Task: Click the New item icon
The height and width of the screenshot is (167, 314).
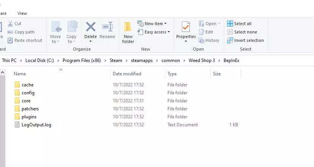Action: pos(140,23)
